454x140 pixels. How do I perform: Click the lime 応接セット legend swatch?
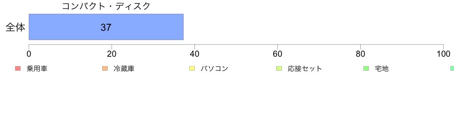coord(279,68)
